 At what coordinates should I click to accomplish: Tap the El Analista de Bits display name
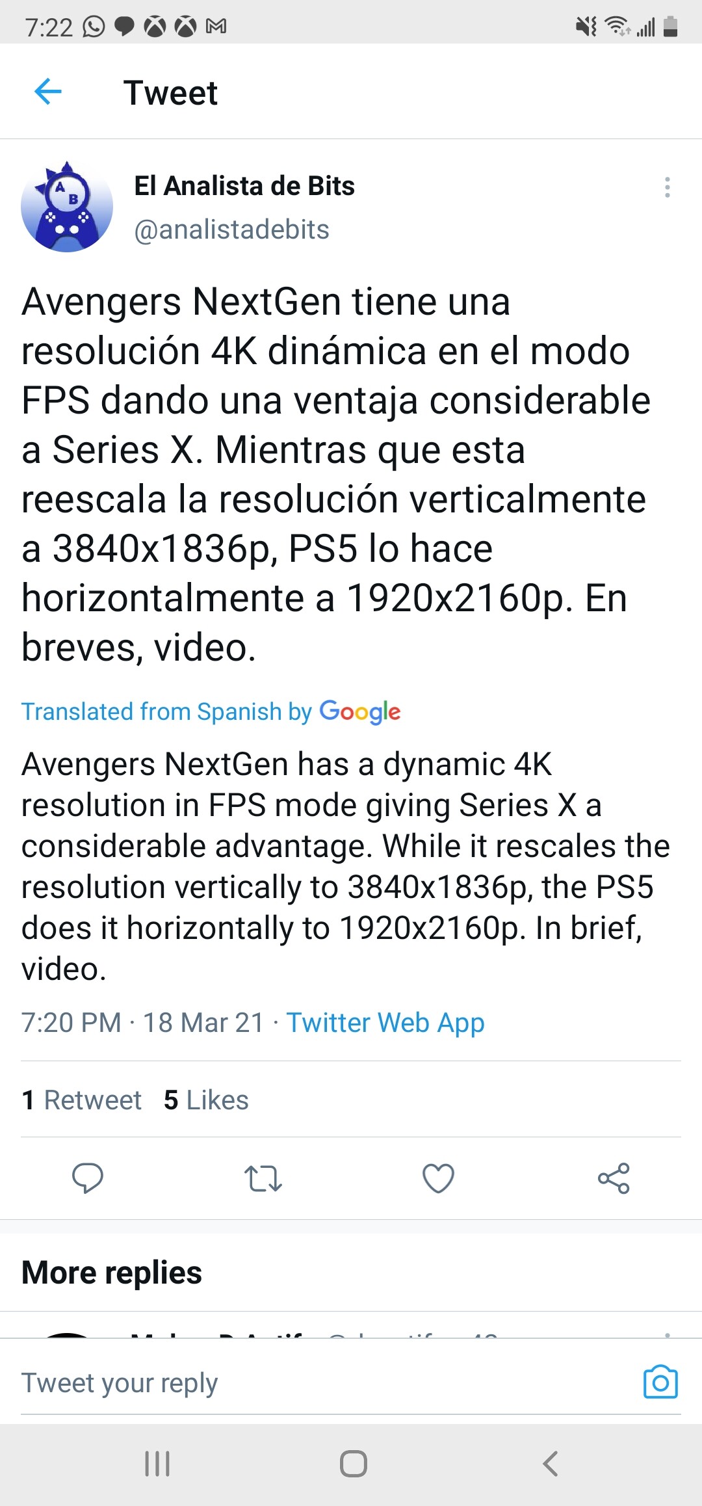tap(244, 186)
